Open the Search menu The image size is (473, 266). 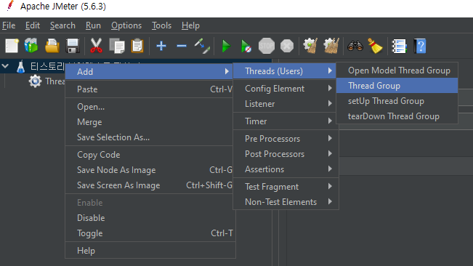coord(62,25)
